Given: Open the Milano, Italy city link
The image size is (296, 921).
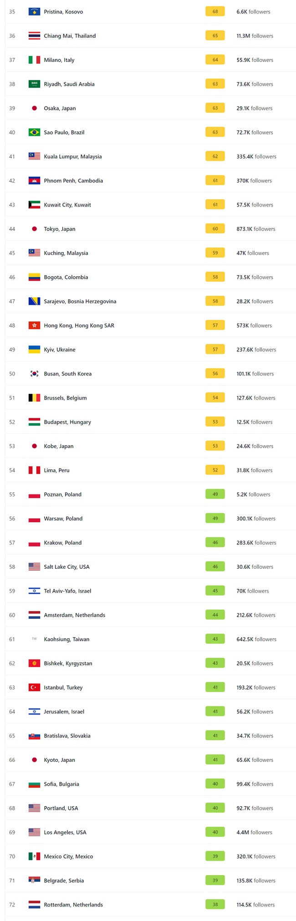Looking at the screenshot, I should (x=59, y=60).
